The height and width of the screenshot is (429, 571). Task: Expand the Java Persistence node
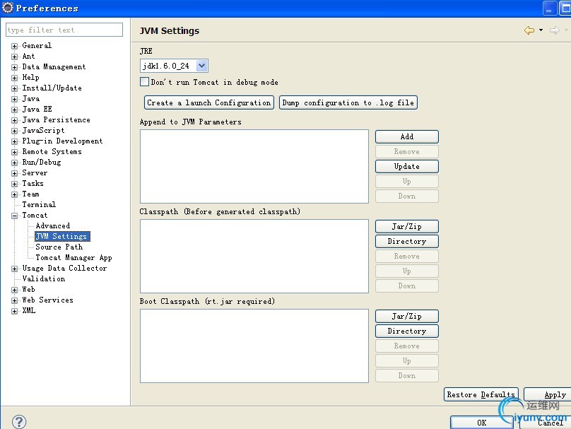(x=15, y=120)
